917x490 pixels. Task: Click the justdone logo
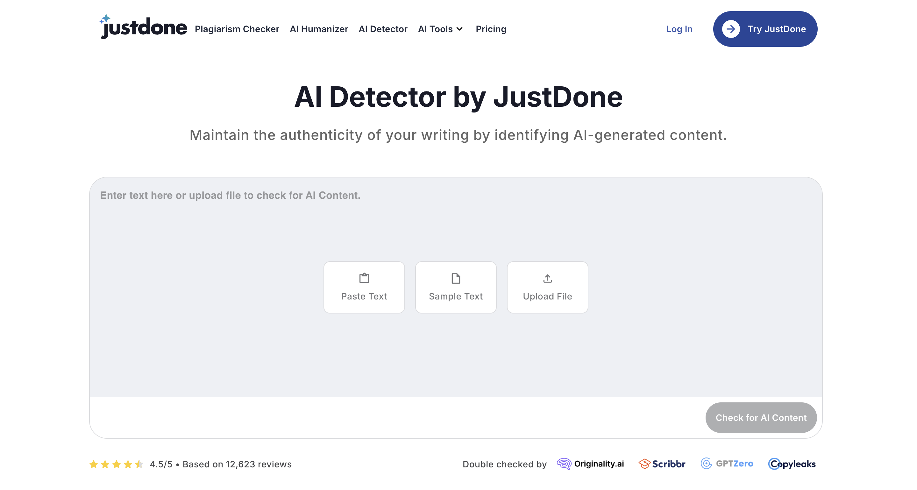point(143,27)
